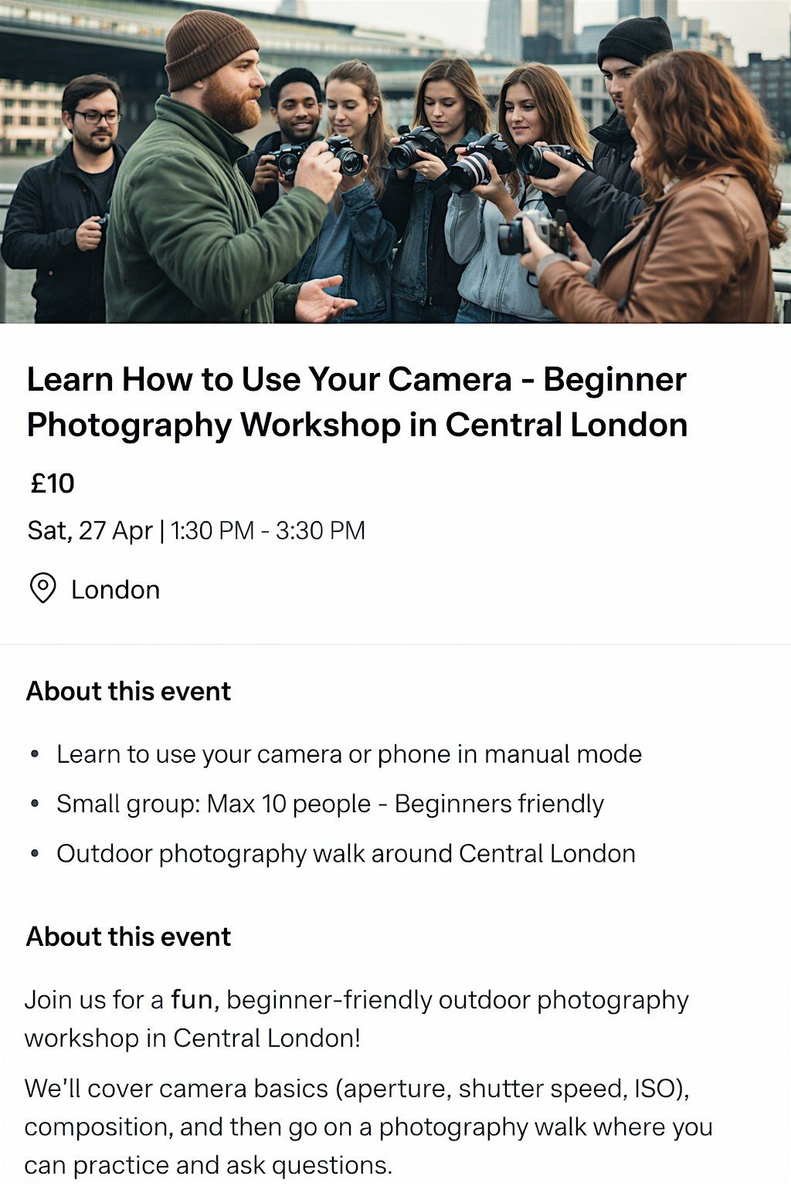Open the London location link

115,590
